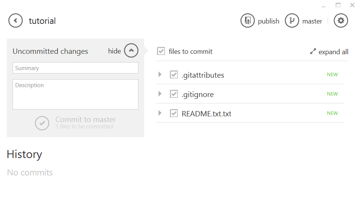Viewport: 358px width, 216px height.
Task: Expand the README.txt.txt diff triangle
Action: pos(160,113)
